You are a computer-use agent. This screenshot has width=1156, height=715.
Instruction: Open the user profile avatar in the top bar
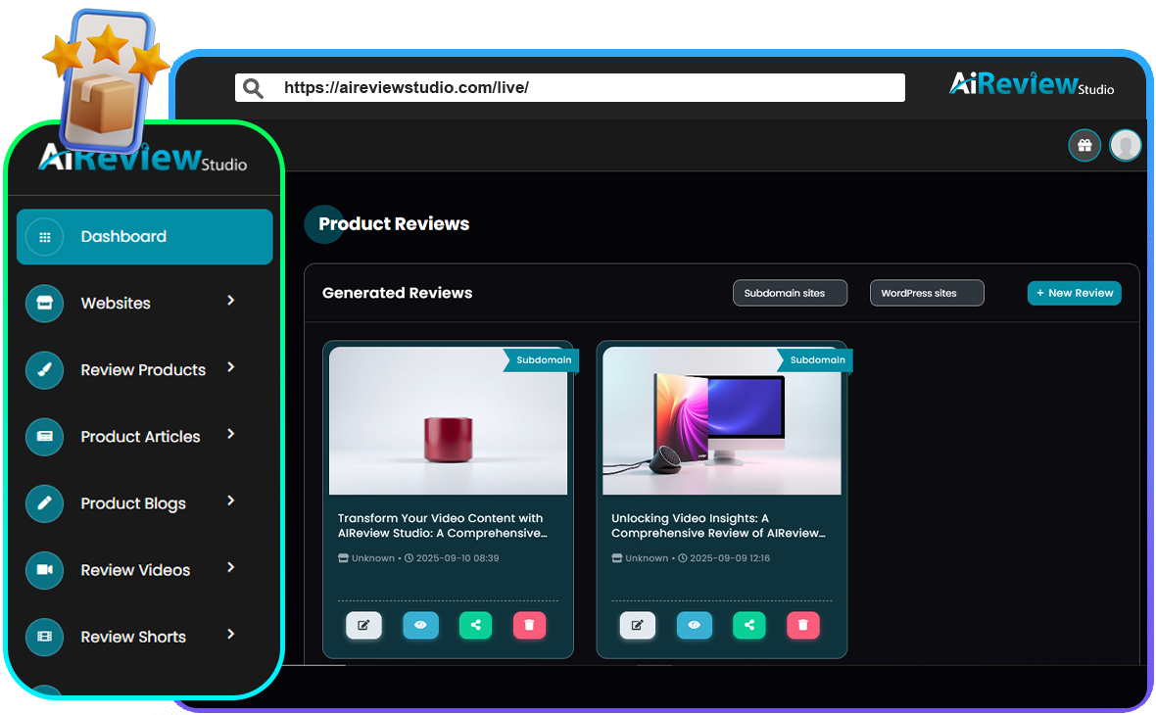[1126, 144]
